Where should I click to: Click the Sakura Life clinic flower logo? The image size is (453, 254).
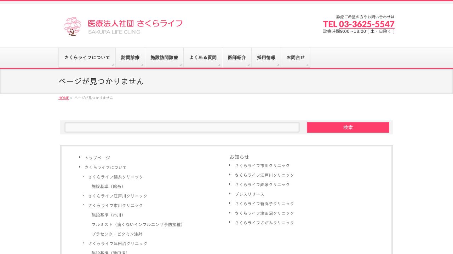click(72, 26)
